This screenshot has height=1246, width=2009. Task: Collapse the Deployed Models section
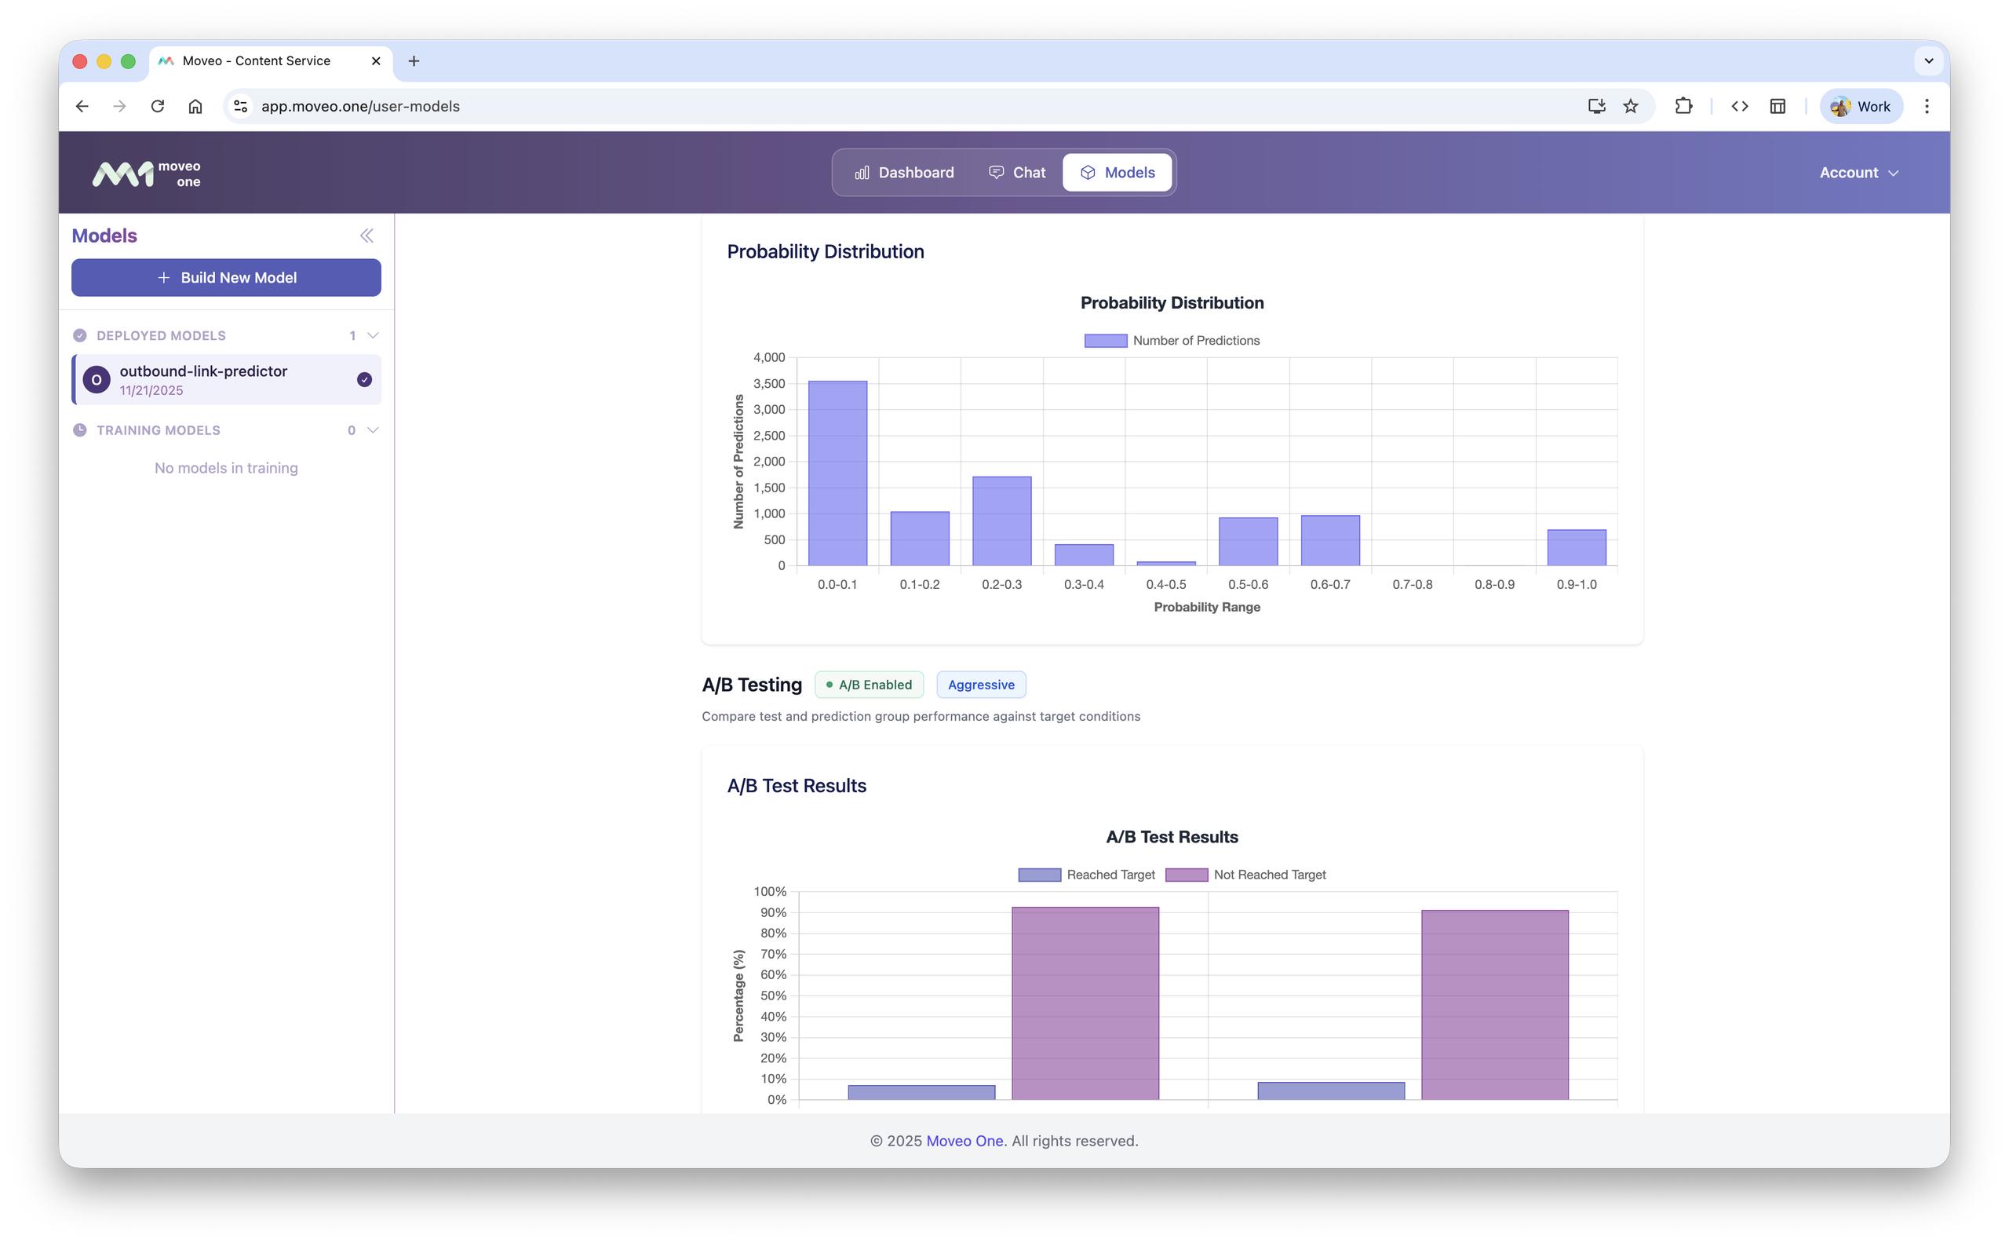coord(373,335)
